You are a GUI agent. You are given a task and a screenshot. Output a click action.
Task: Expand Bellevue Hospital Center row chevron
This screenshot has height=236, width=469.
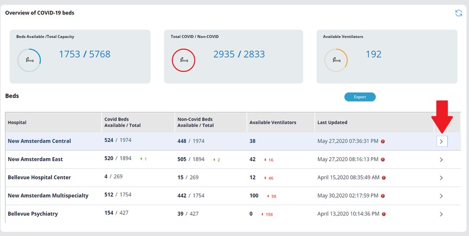tap(441, 178)
